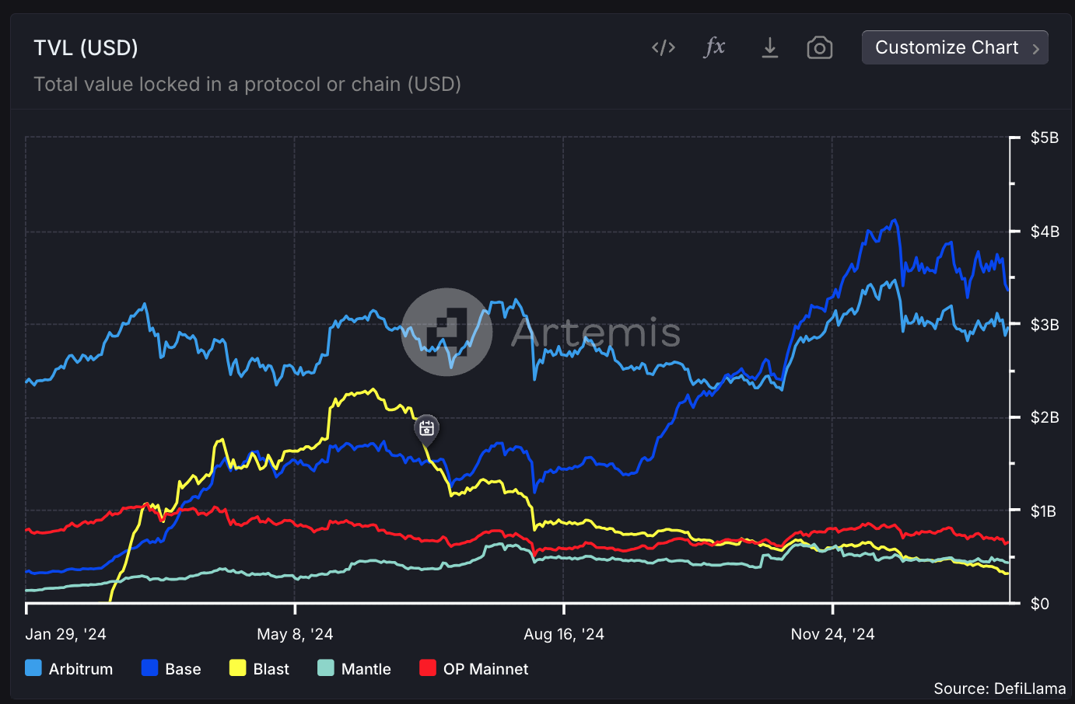Click the TVL (USD) chart title
This screenshot has height=704, width=1075.
[86, 48]
